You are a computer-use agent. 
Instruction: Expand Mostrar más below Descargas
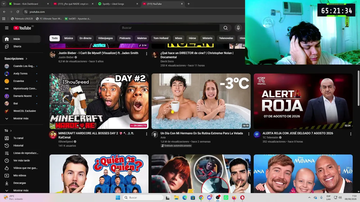point(21,190)
